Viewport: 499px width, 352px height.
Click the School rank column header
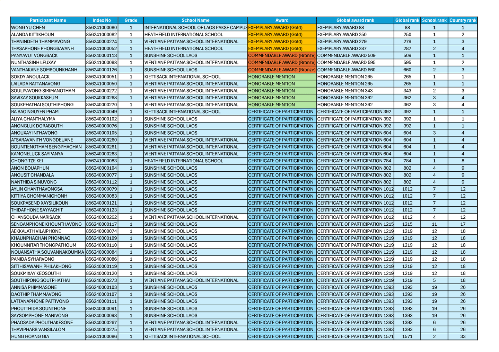click(x=434, y=20)
